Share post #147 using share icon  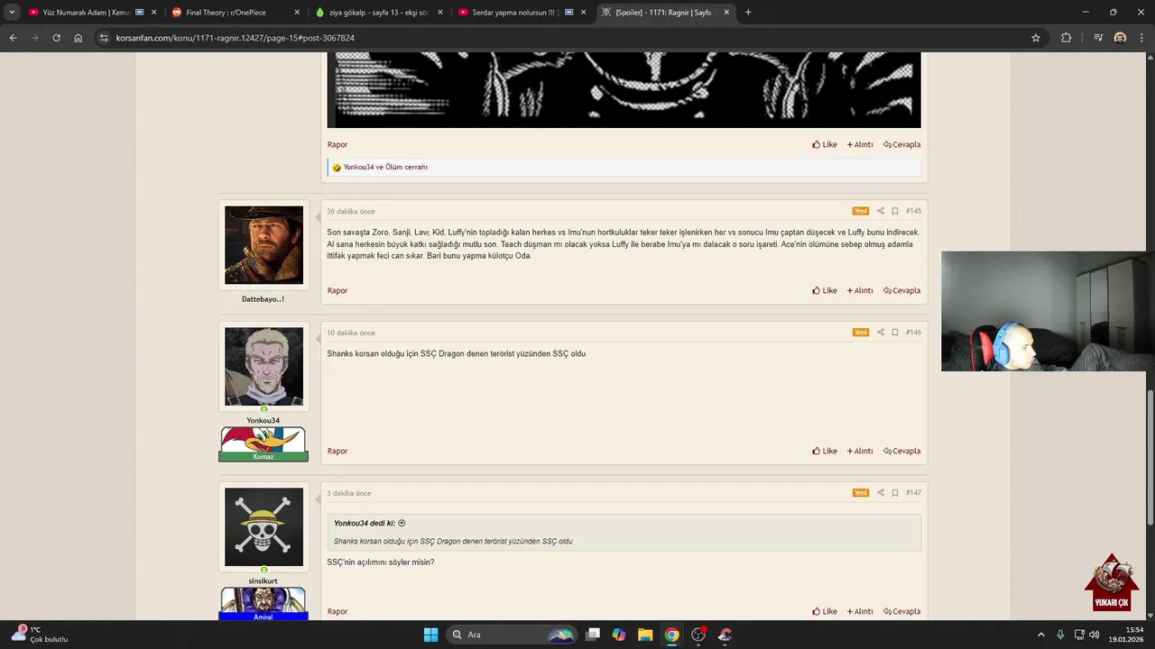click(881, 493)
